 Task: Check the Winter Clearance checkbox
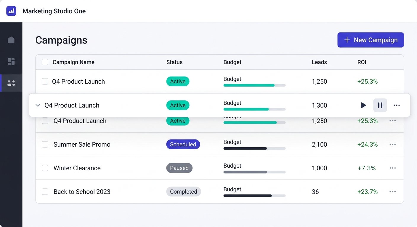(x=45, y=168)
